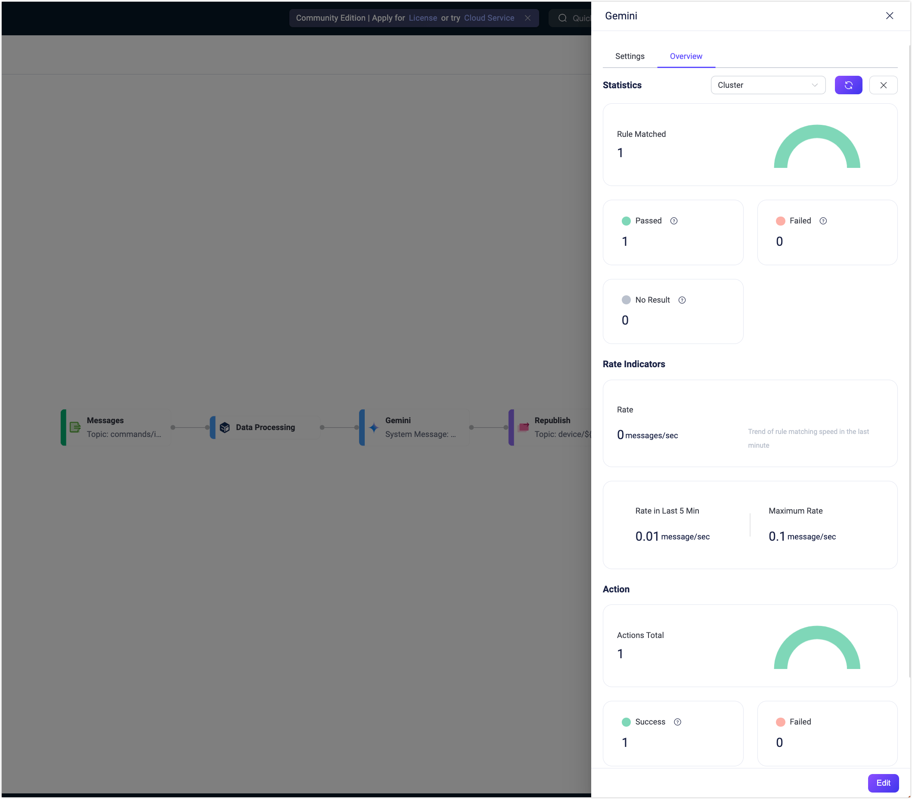Open the Cluster statistics dropdown
The width and height of the screenshot is (912, 799).
(768, 85)
